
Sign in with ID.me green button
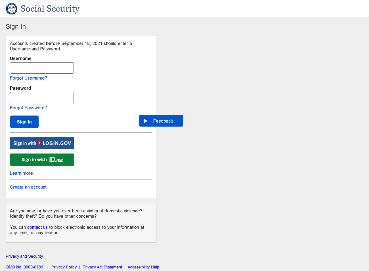42,160
